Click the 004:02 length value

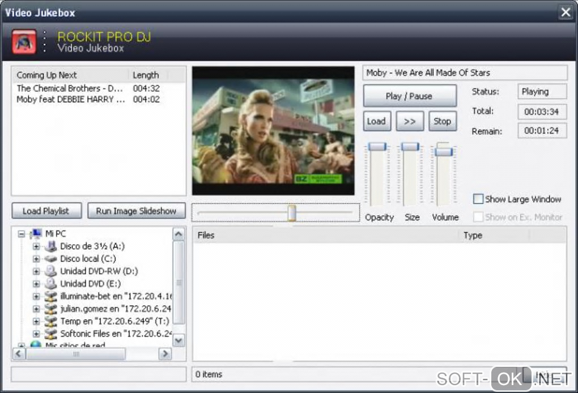(146, 100)
